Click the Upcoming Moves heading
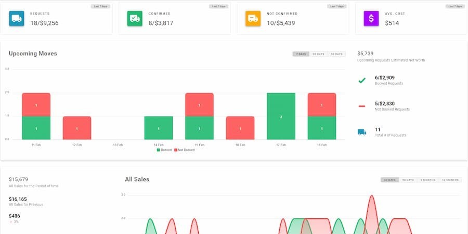468x234 pixels. point(33,54)
